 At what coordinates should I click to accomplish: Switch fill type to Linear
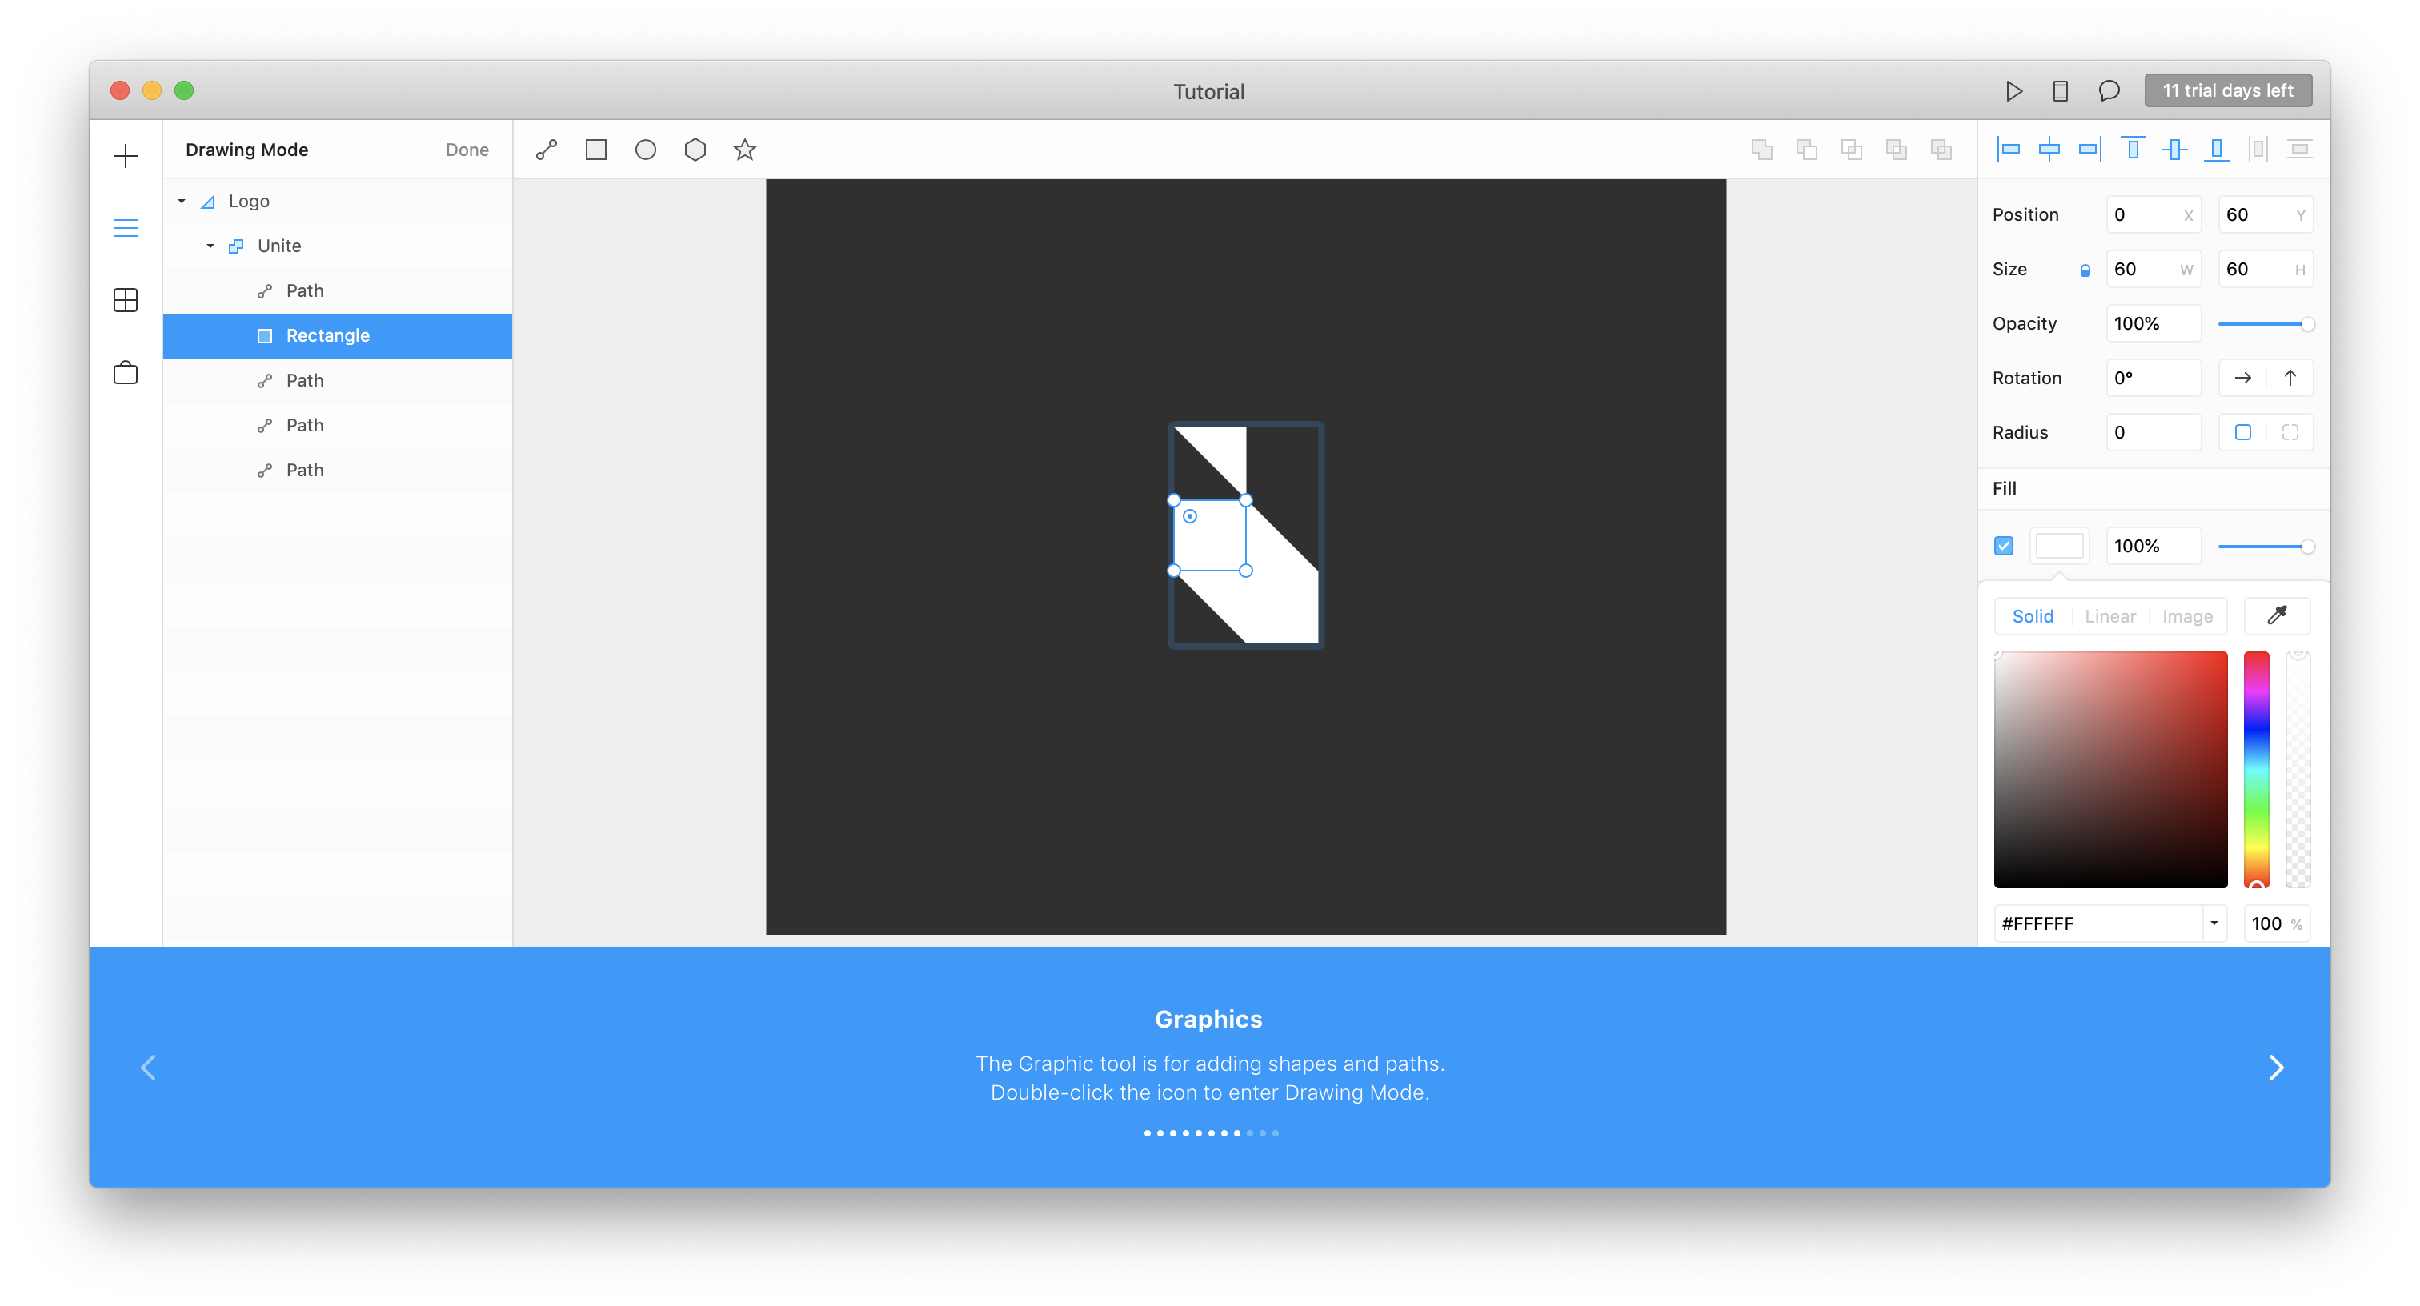2110,616
